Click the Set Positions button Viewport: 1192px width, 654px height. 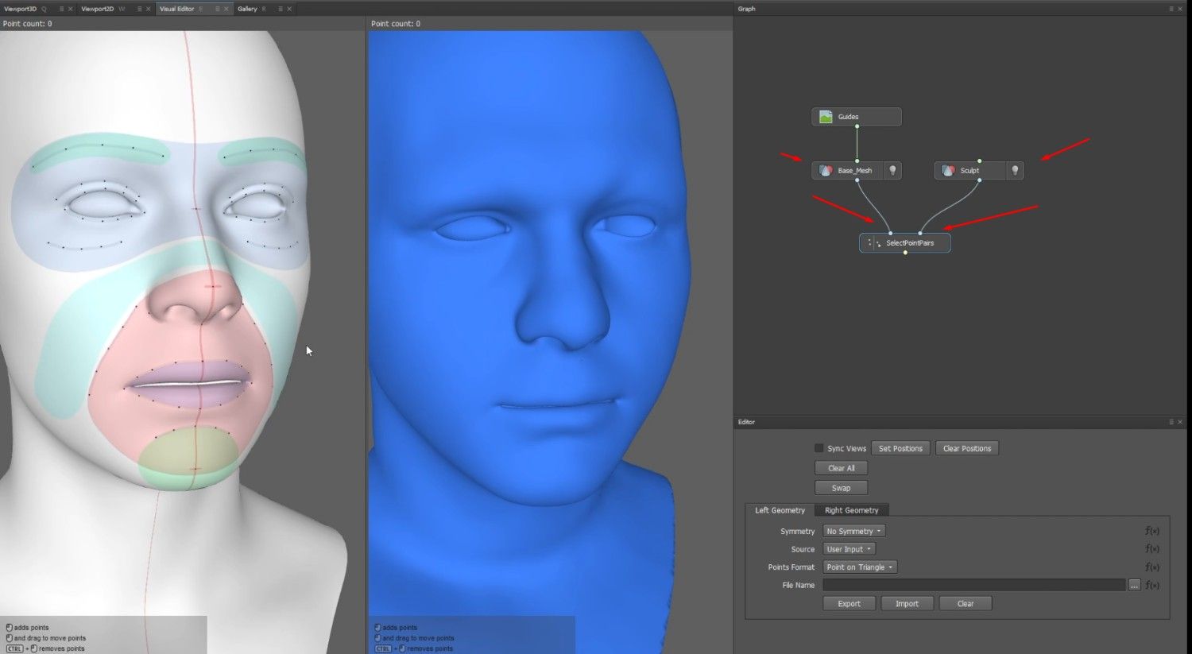900,448
